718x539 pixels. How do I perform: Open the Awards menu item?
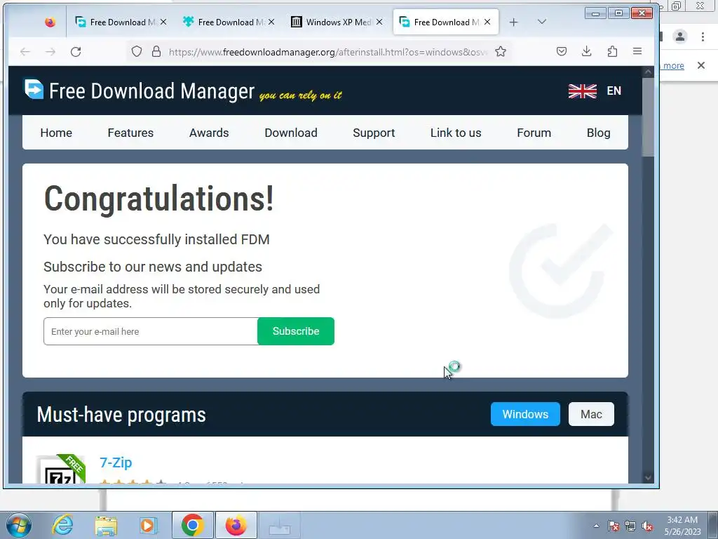click(209, 133)
